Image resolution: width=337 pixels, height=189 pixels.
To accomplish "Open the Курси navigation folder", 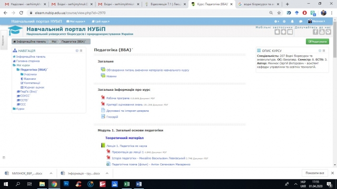I will point(20,109).
